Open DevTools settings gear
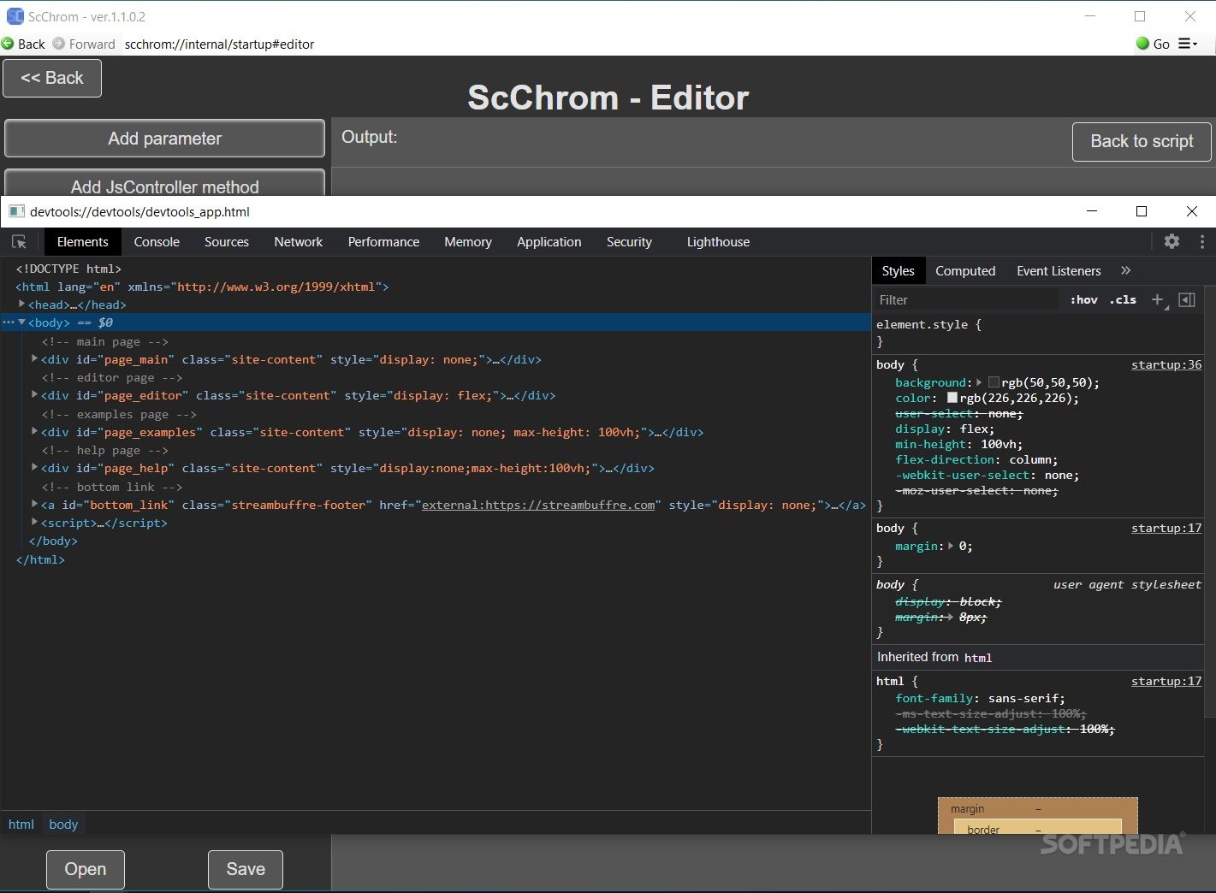Screen dimensions: 1216x893 pos(1172,241)
